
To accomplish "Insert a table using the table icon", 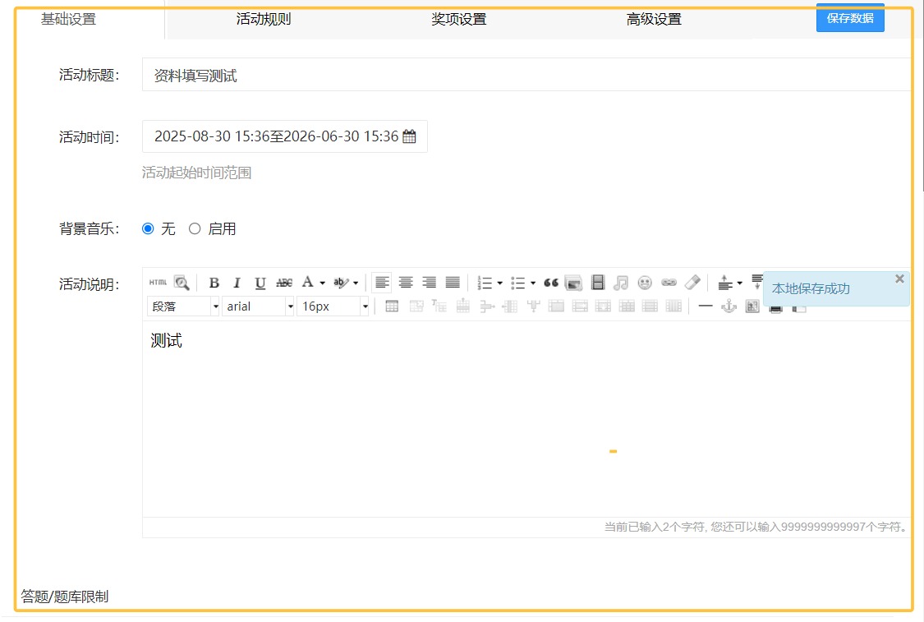I will click(392, 306).
